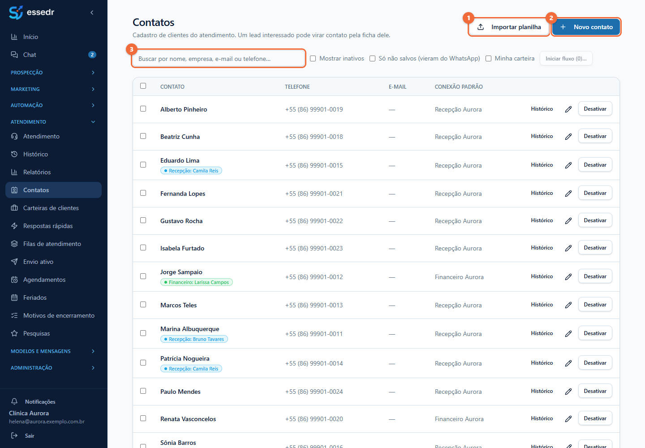Expand the AUTOMAÇÃO section

(53, 105)
